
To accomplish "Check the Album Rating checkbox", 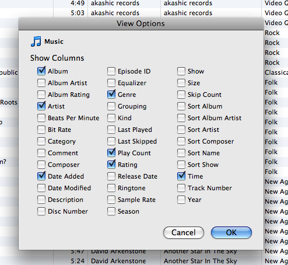I will pyautogui.click(x=41, y=95).
